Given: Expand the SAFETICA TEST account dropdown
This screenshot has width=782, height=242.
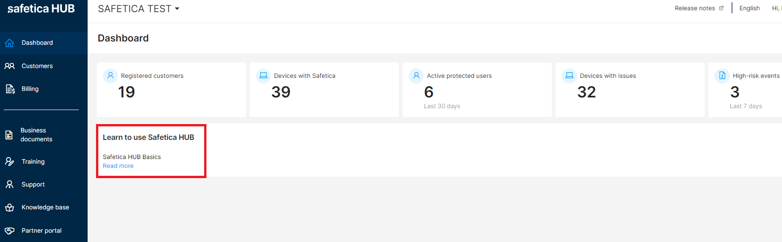Looking at the screenshot, I should pyautogui.click(x=138, y=9).
